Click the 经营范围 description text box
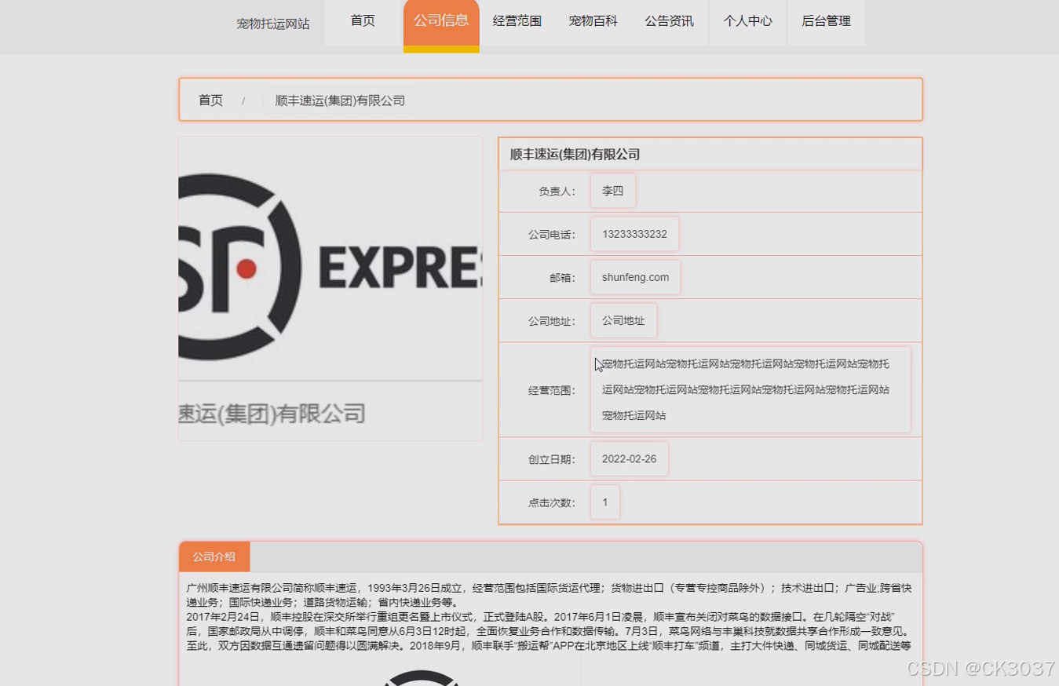This screenshot has height=686, width=1059. click(x=750, y=389)
